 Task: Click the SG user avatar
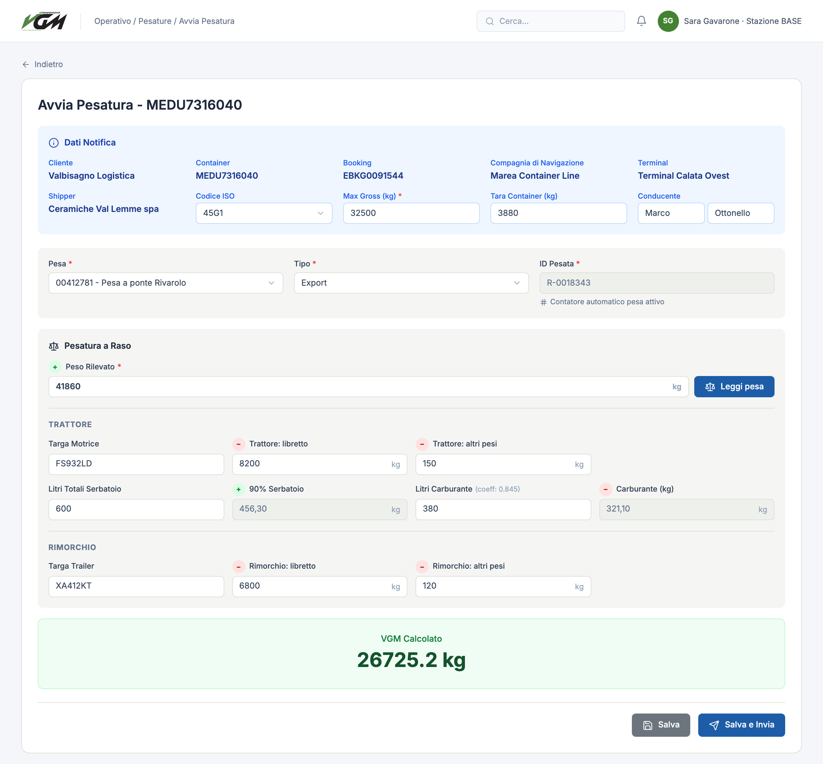click(x=668, y=21)
